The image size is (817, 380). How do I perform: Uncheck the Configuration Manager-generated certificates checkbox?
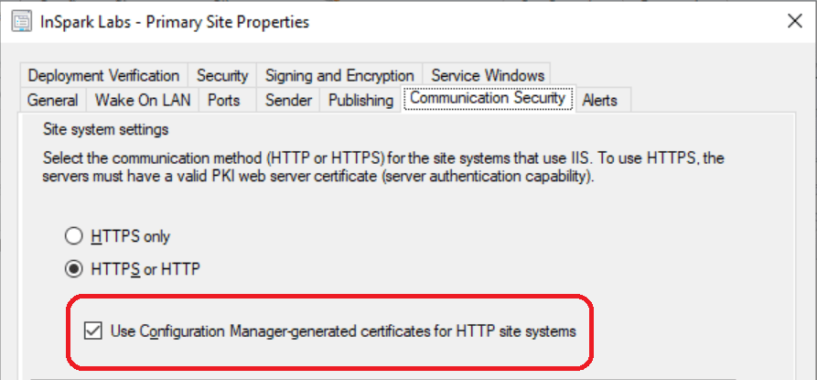pos(92,331)
